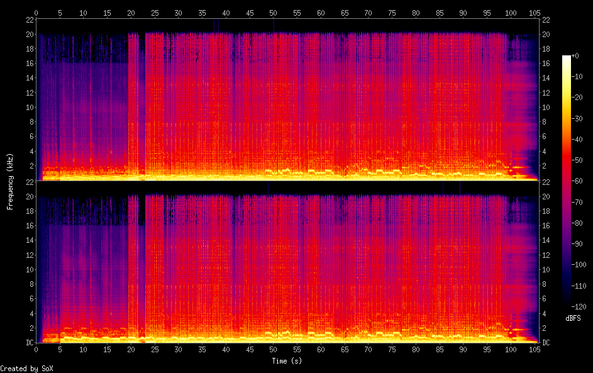This screenshot has height=373, width=593.
Task: Click the "-120" color scale label
Action: (x=579, y=306)
